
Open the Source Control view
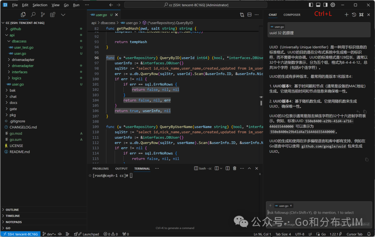pyautogui.click(x=43, y=15)
